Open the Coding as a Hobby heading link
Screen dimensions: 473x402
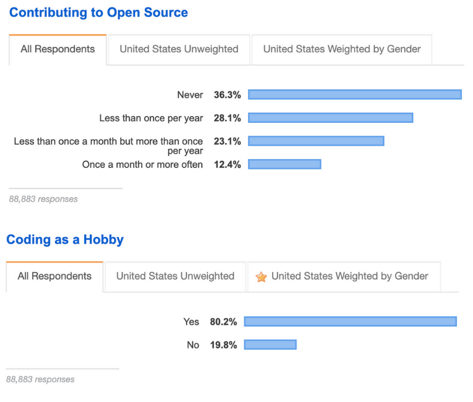[x=65, y=240]
